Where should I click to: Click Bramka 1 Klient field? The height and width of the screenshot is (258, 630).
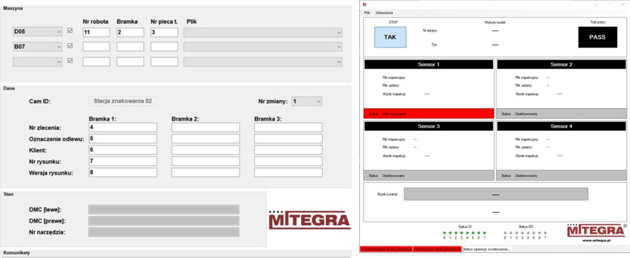coord(123,150)
